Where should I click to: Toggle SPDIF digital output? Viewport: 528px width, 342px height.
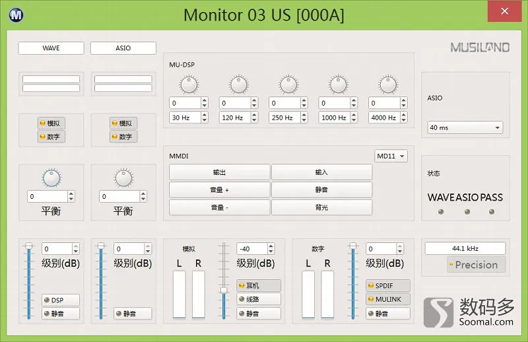coord(388,285)
